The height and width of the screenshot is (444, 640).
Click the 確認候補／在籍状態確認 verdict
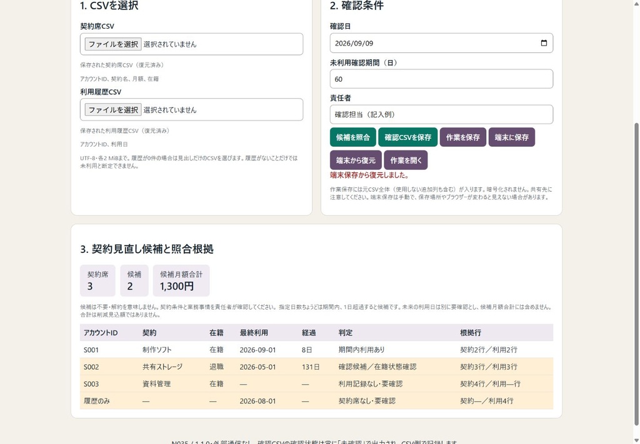tap(377, 367)
